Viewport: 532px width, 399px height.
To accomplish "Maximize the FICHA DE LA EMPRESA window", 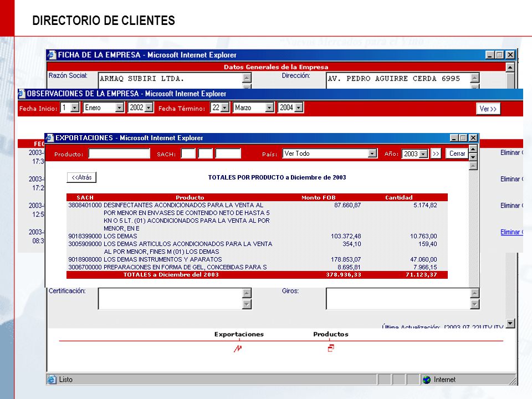I will 500,55.
